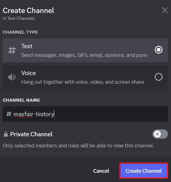Toggle the Private Channel switch on

(x=160, y=134)
